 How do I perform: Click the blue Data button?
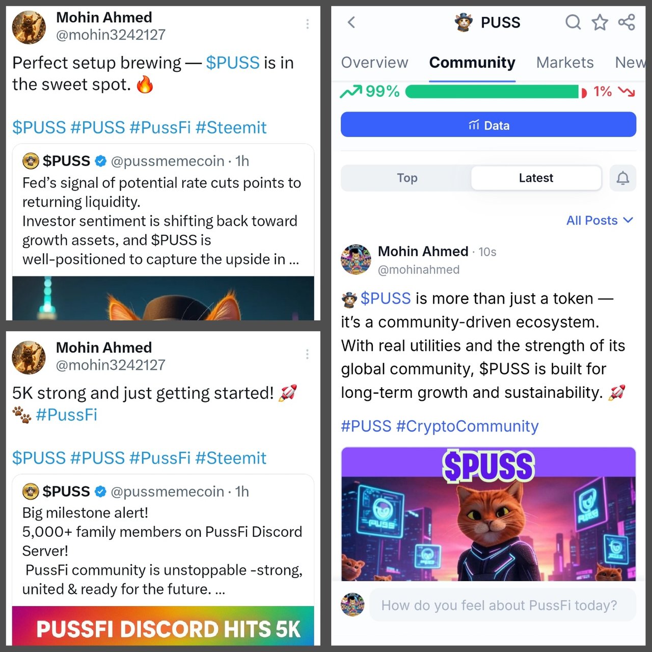(x=488, y=125)
